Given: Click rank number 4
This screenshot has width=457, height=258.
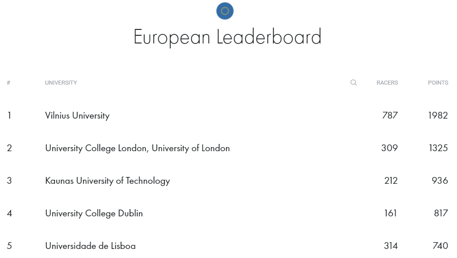Looking at the screenshot, I should coord(10,213).
